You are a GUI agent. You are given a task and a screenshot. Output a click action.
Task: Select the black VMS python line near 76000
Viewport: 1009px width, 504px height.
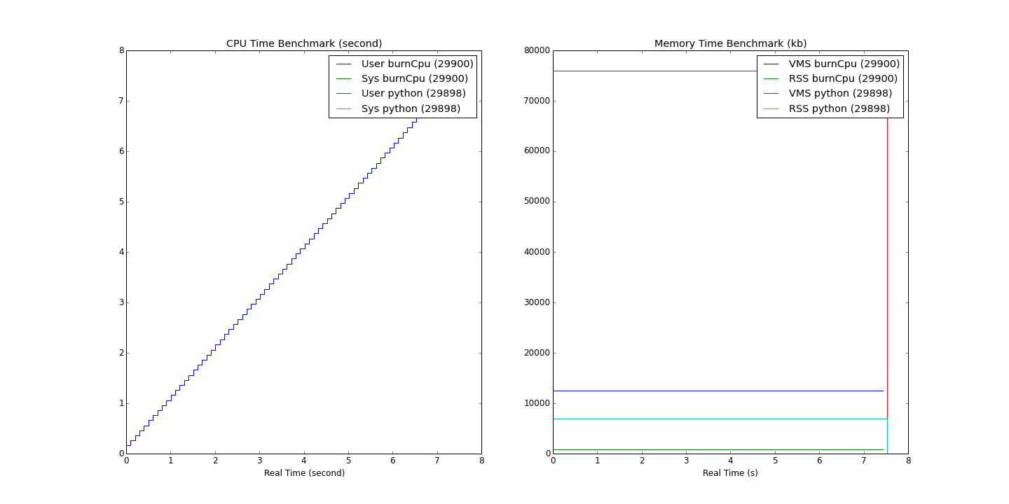pos(666,70)
